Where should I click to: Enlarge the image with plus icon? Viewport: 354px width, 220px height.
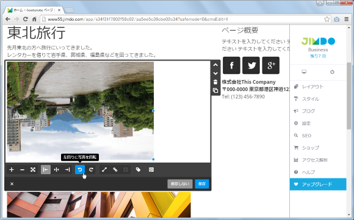[x=12, y=169]
